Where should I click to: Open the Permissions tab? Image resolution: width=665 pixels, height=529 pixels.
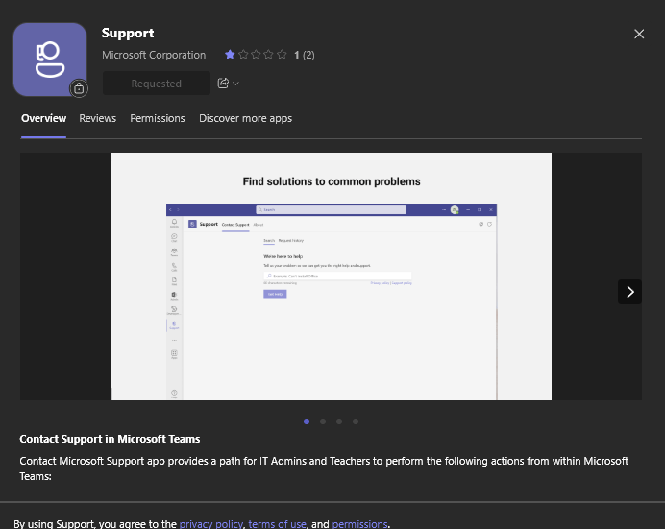158,118
